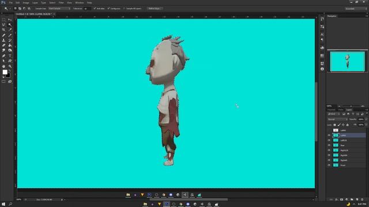Select the Spot Healing Brush tool
The height and width of the screenshot is (207, 369).
(3, 35)
